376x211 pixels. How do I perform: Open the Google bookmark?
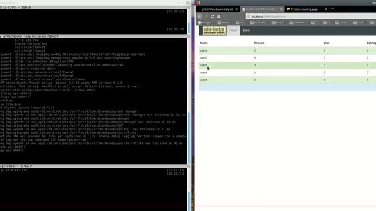click(x=204, y=22)
